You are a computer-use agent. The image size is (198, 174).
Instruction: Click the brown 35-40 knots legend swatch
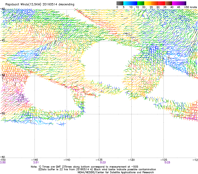pyautogui.click(x=169, y=3)
